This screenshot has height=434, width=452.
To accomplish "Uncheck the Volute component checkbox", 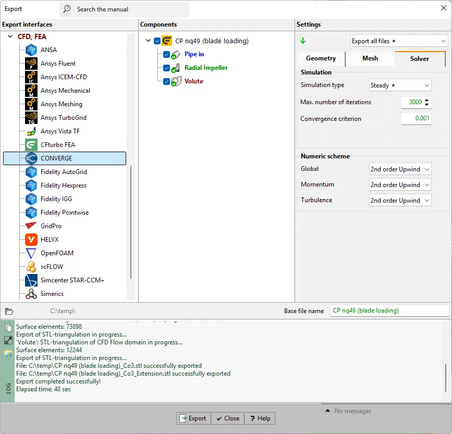I will click(166, 81).
